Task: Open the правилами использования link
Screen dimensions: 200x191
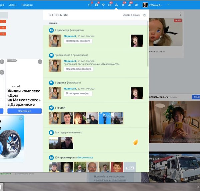Action: 111,180
